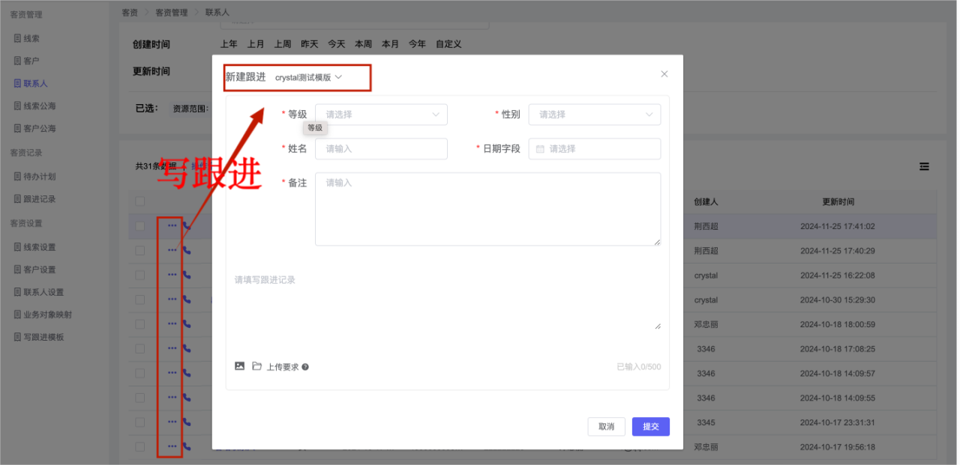This screenshot has width=960, height=465.
Task: Check the row updated 2024-10-30 15:29:30
Action: pos(139,300)
